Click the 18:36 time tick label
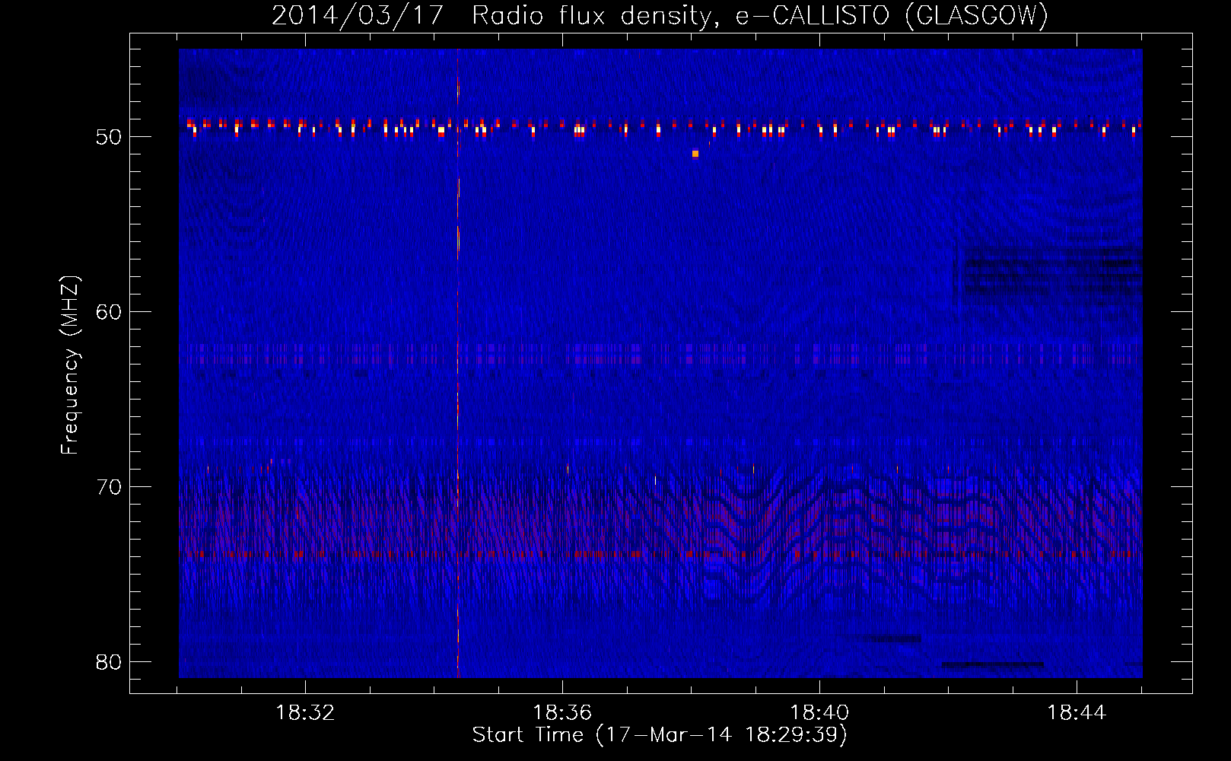 pos(562,713)
